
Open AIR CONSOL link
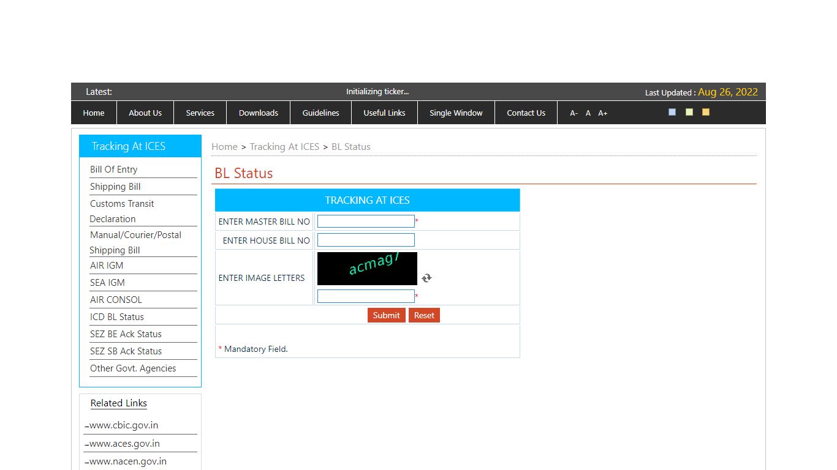pos(116,300)
